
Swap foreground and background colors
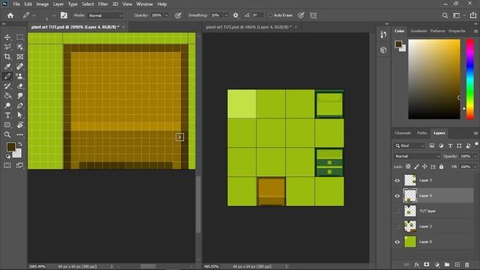pos(20,144)
